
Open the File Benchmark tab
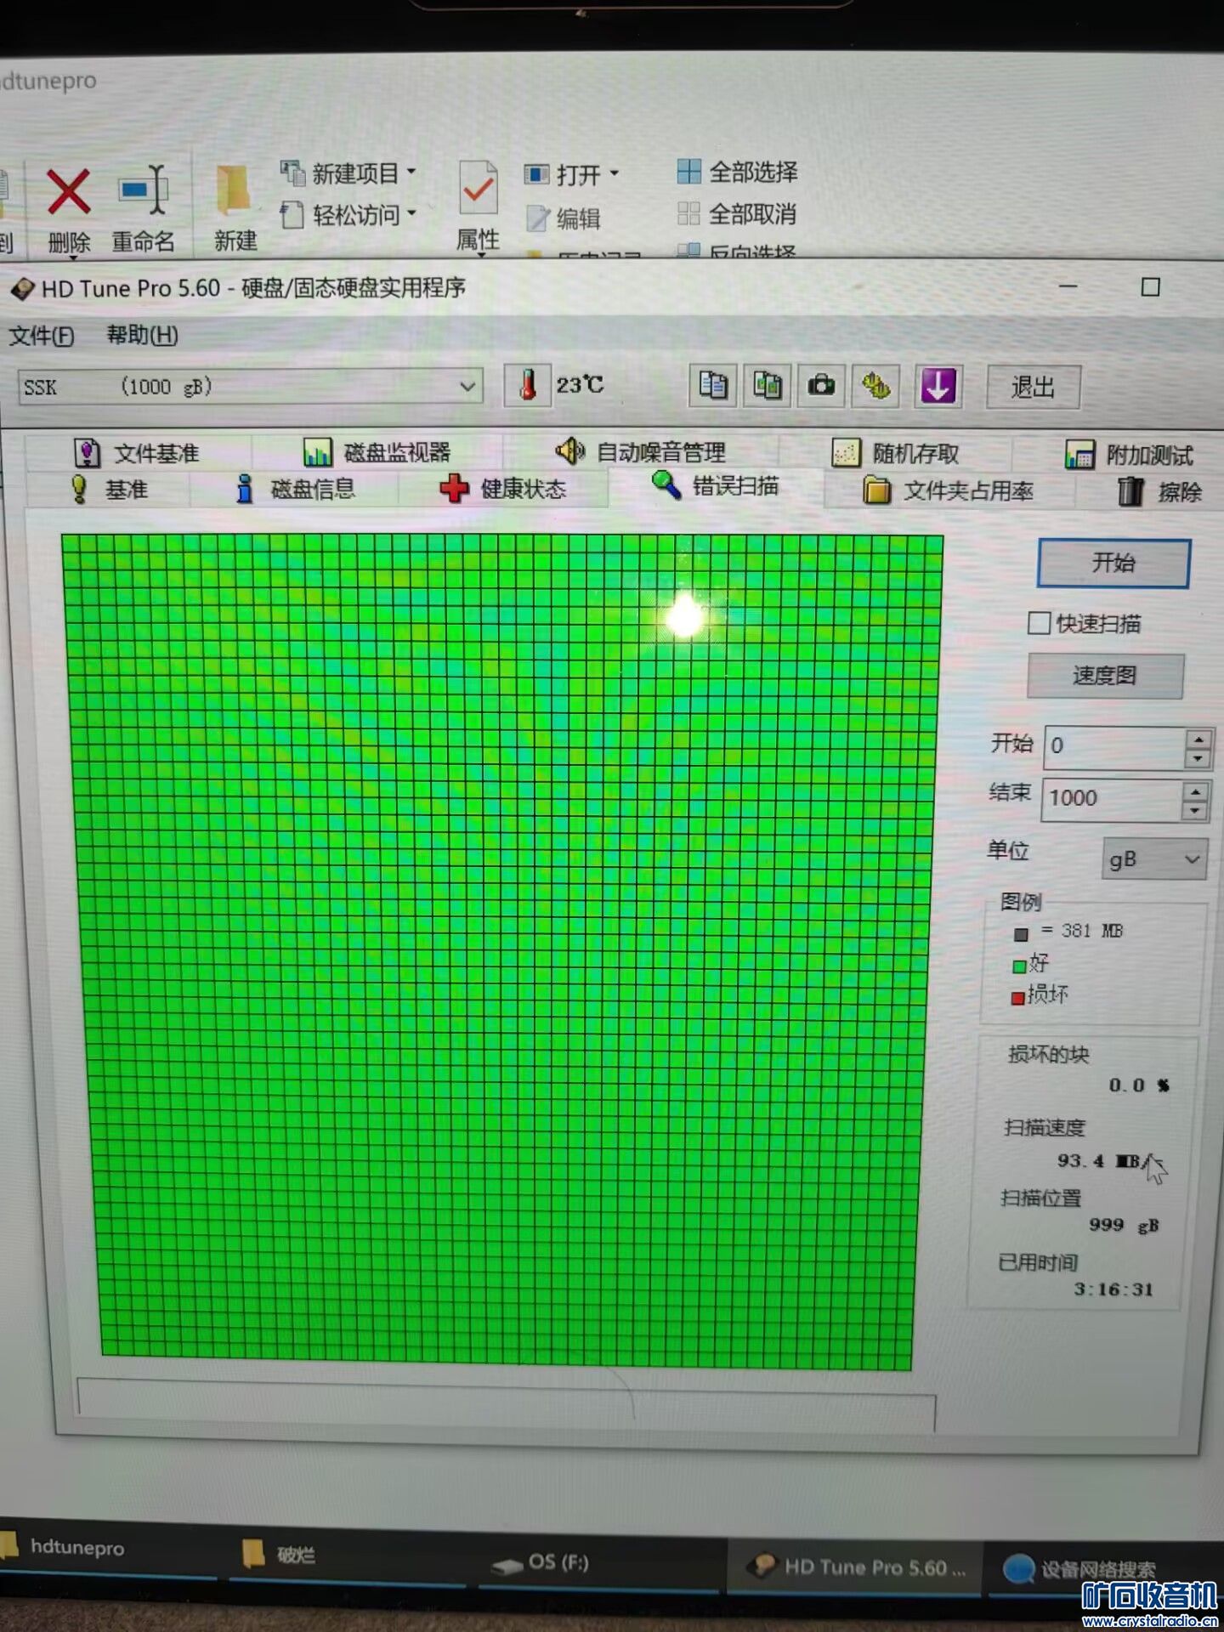(139, 453)
